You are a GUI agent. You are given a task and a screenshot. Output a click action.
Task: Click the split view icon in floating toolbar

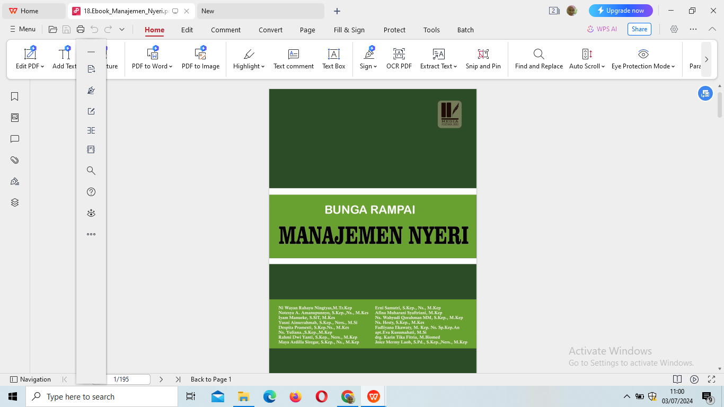tap(91, 130)
